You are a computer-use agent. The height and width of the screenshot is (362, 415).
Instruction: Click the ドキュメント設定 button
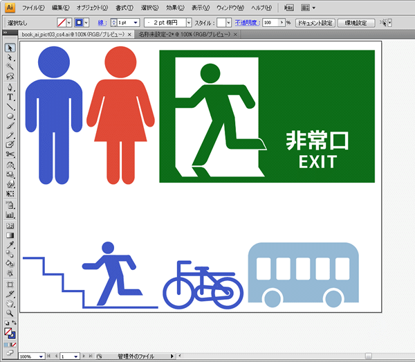315,23
